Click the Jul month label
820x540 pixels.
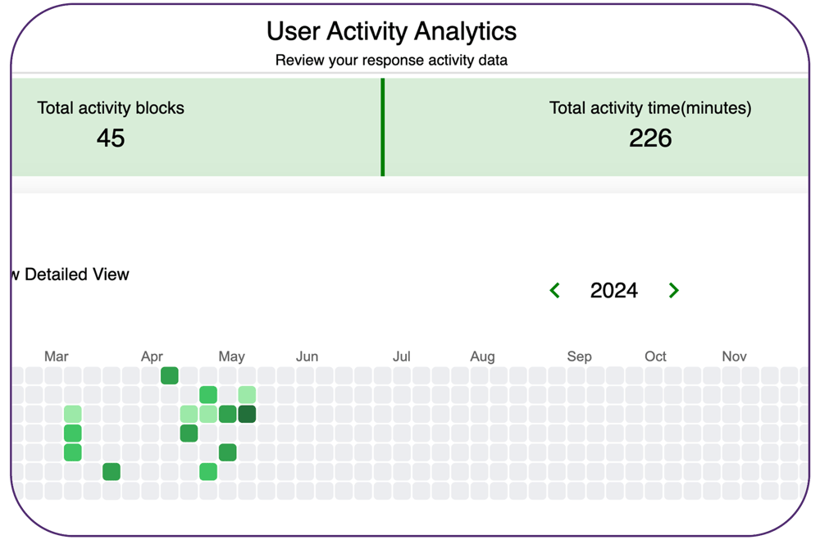402,356
